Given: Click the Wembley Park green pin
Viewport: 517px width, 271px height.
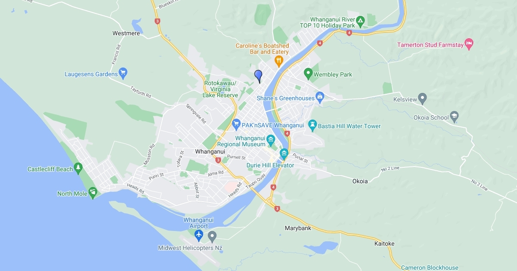Looking at the screenshot, I should point(308,73).
